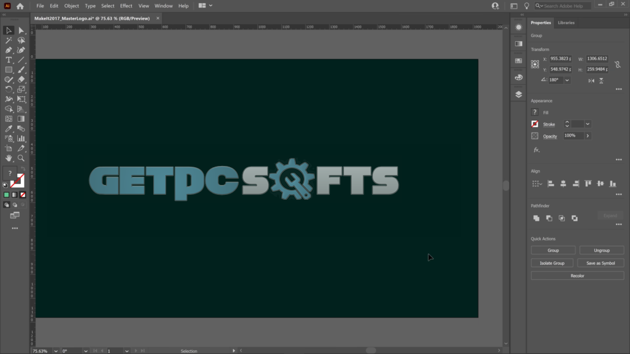Click Save as Symbol button
The height and width of the screenshot is (354, 630).
click(600, 263)
